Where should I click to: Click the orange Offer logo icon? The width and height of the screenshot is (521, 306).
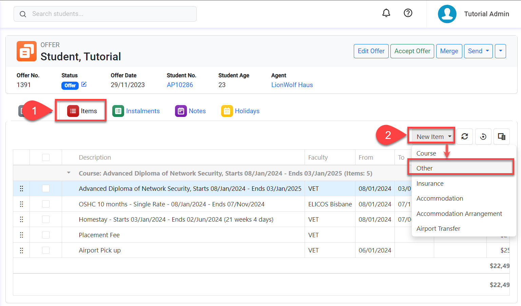pyautogui.click(x=26, y=51)
